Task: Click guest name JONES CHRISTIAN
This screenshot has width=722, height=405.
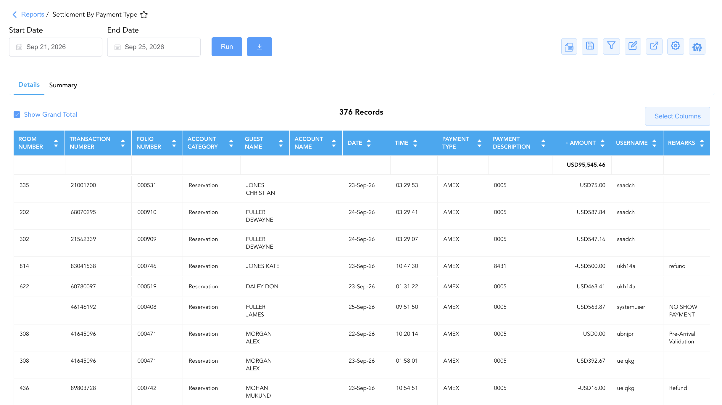Action: click(x=260, y=189)
